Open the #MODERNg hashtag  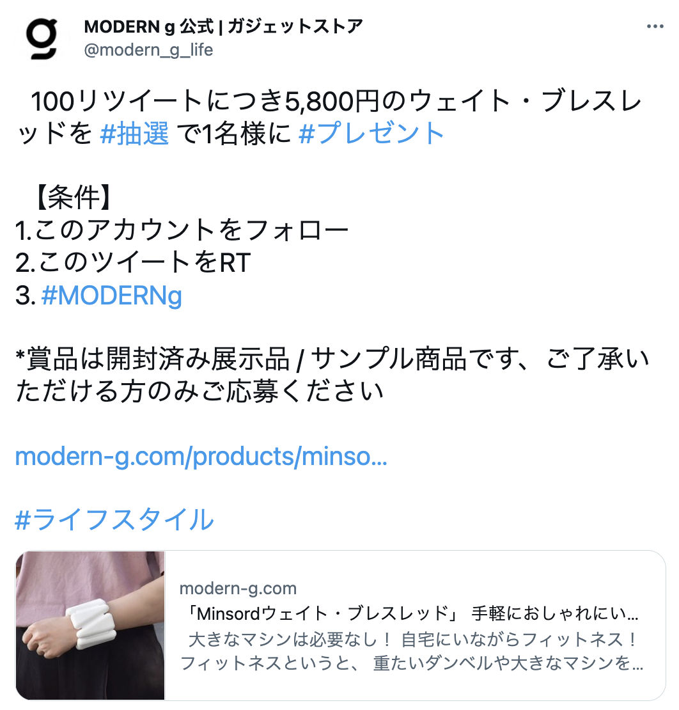pos(111,296)
